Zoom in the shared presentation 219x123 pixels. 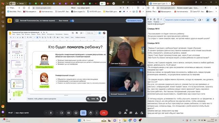[98, 99]
